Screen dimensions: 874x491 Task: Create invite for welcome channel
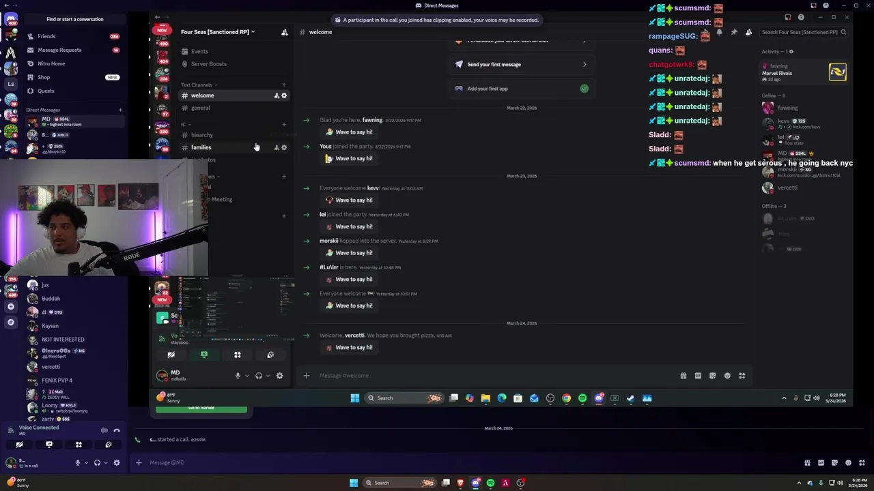point(277,95)
